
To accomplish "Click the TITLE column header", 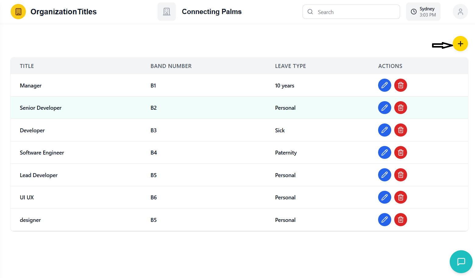I will [x=27, y=66].
